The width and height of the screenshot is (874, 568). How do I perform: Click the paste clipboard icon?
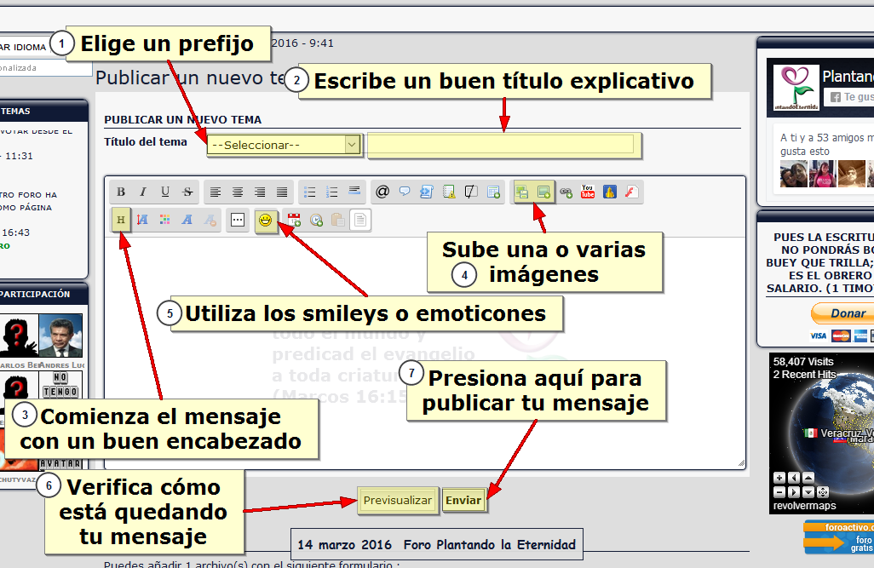338,220
